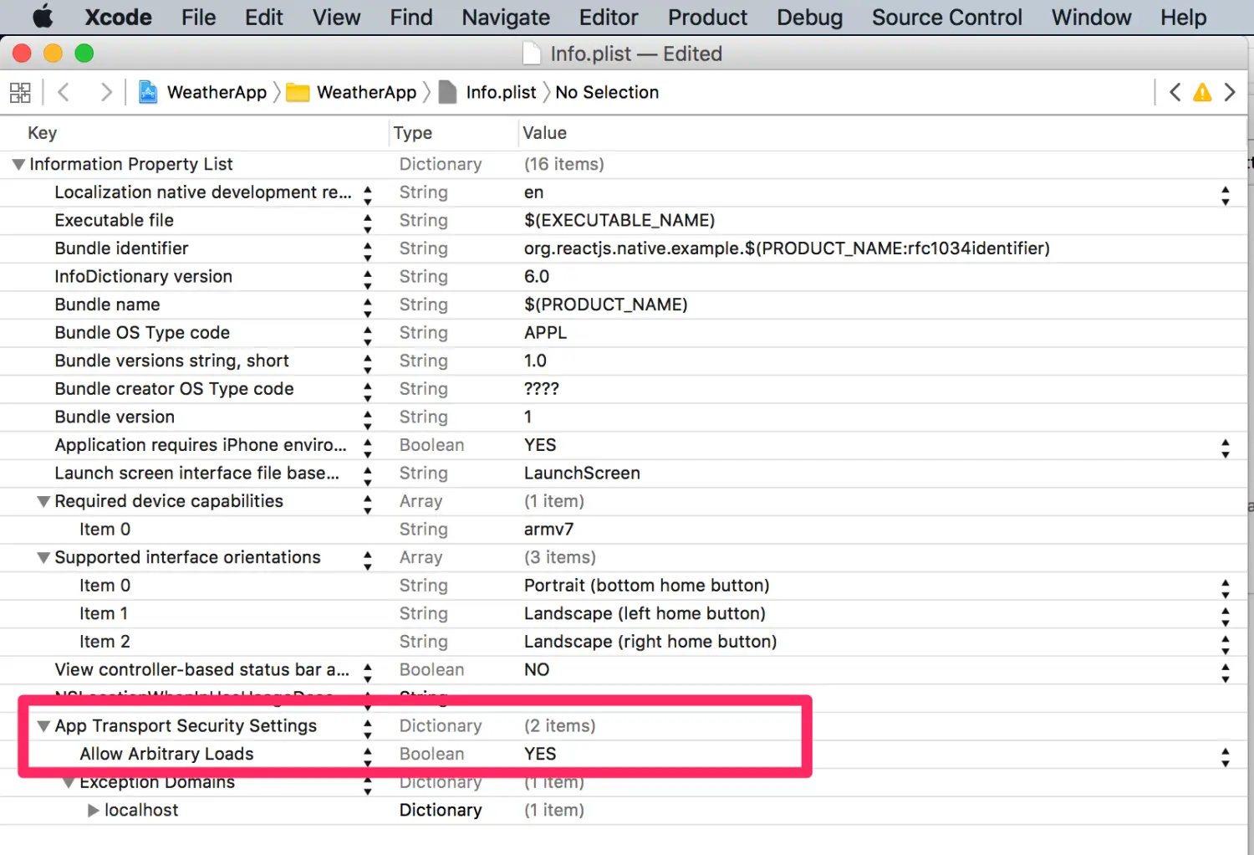Open the Xcode application menu
The width and height of the screenshot is (1254, 855).
tap(118, 17)
